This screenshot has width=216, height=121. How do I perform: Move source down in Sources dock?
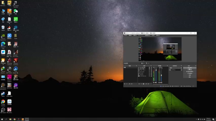(x=148, y=84)
